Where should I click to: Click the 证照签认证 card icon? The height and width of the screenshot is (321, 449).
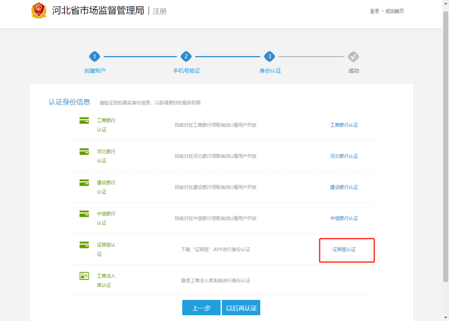pyautogui.click(x=84, y=245)
